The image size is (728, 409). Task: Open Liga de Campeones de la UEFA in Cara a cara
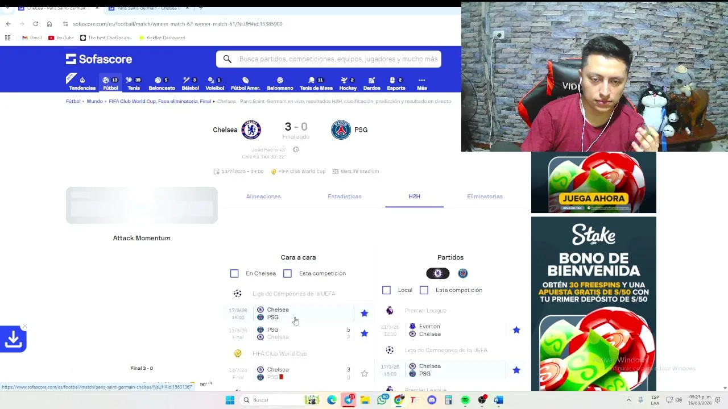(293, 294)
